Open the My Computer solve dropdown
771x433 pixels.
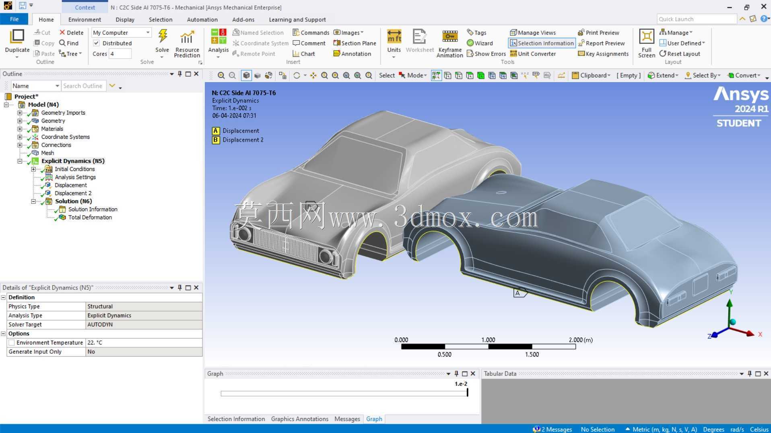click(122, 33)
